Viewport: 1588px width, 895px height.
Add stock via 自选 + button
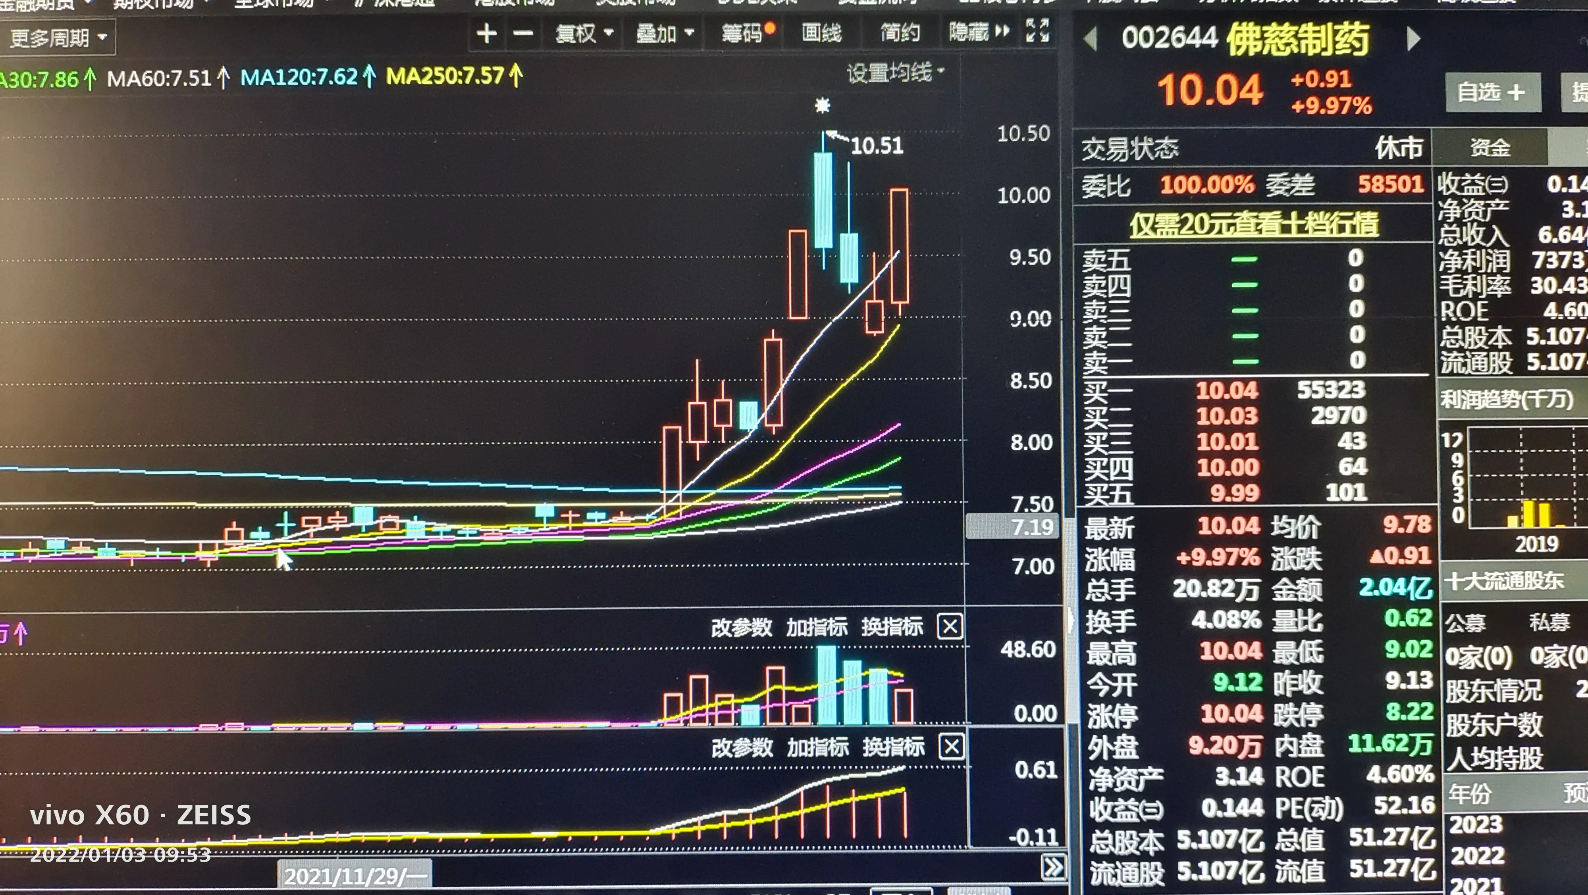(x=1493, y=92)
